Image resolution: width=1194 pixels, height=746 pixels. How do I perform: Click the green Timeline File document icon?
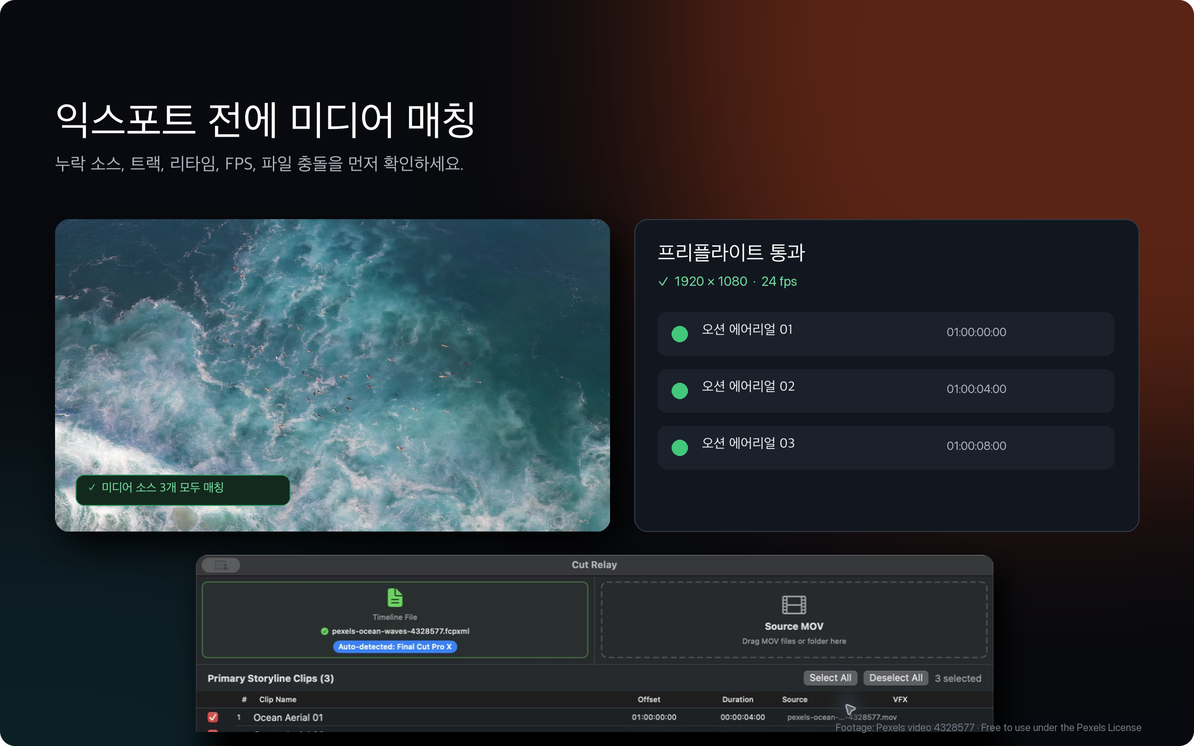[x=395, y=597]
